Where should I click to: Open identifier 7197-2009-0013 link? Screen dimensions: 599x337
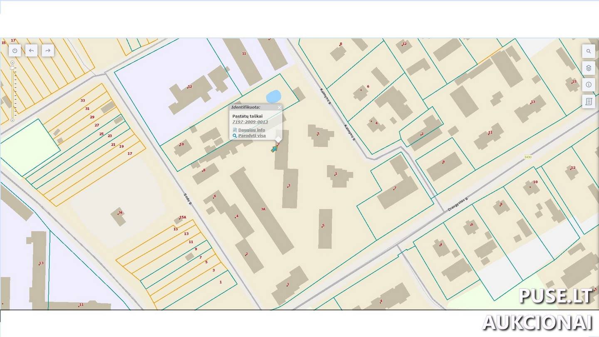pos(250,122)
